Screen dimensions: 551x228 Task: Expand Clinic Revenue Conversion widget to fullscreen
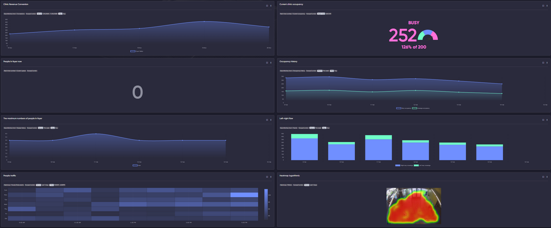(x=267, y=6)
